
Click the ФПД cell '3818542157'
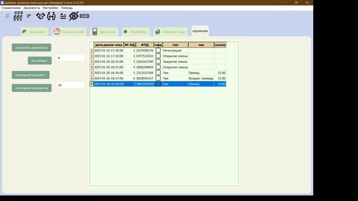pyautogui.click(x=145, y=78)
